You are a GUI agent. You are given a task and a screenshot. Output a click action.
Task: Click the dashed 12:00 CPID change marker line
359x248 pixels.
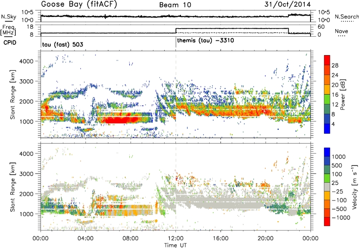176,94
